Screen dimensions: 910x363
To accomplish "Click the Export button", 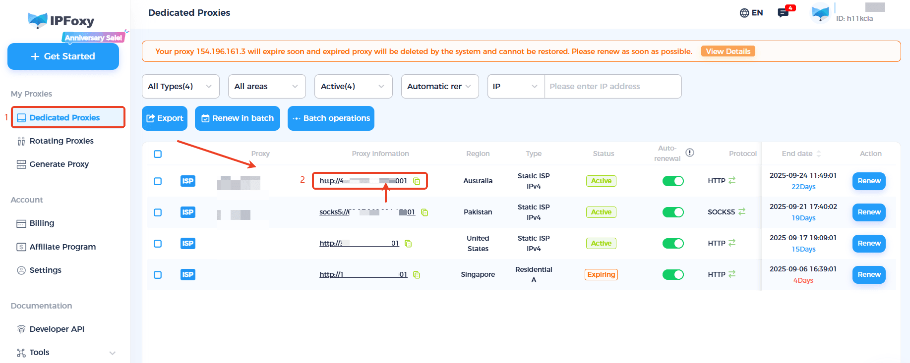I will [165, 118].
